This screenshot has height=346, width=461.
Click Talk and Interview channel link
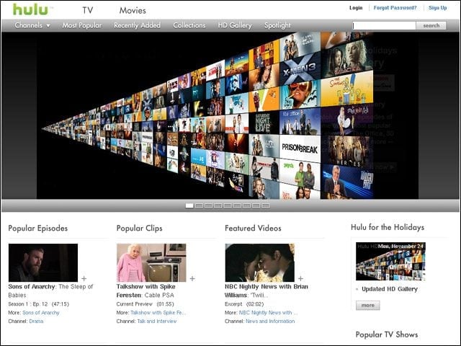(157, 321)
